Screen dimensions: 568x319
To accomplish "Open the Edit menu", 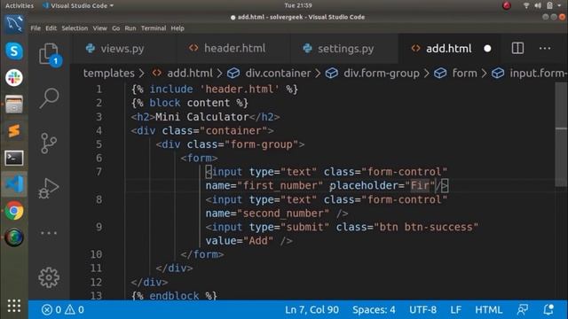I will pos(51,28).
